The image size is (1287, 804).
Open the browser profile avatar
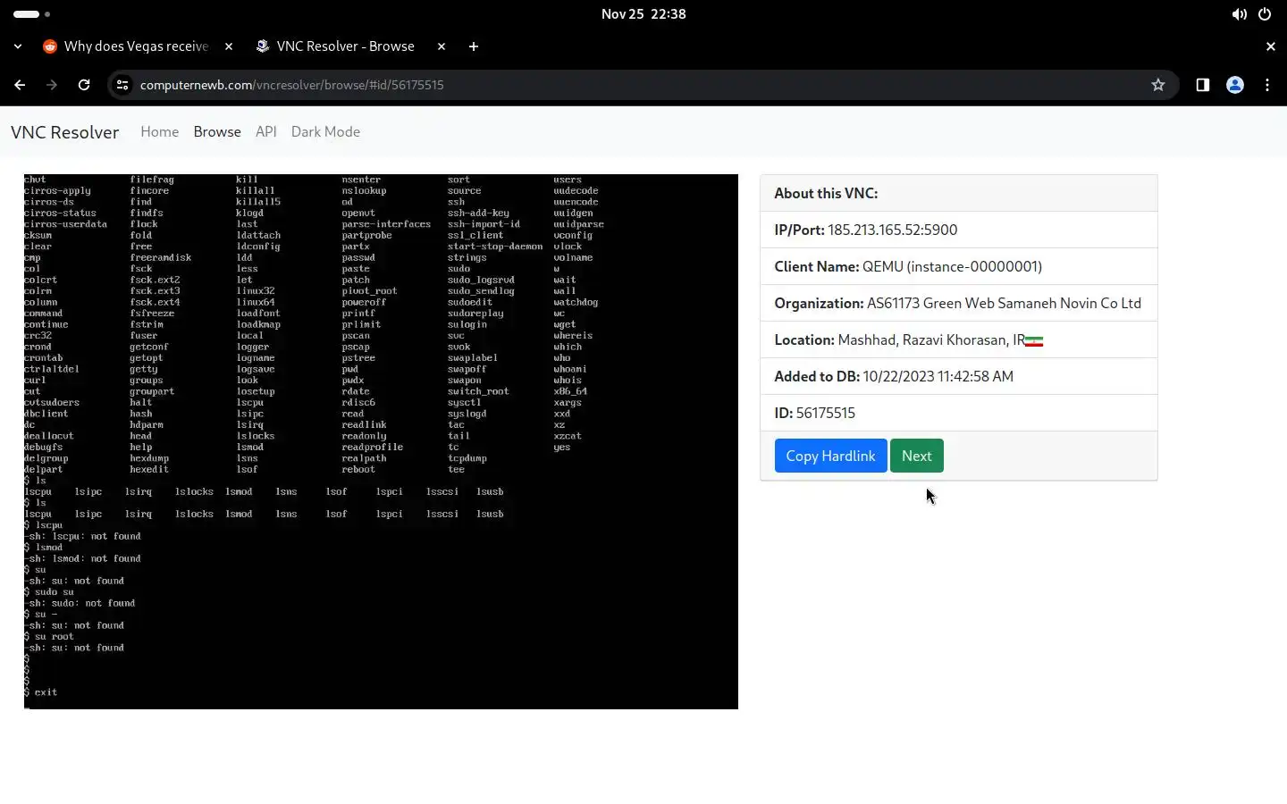(1235, 85)
